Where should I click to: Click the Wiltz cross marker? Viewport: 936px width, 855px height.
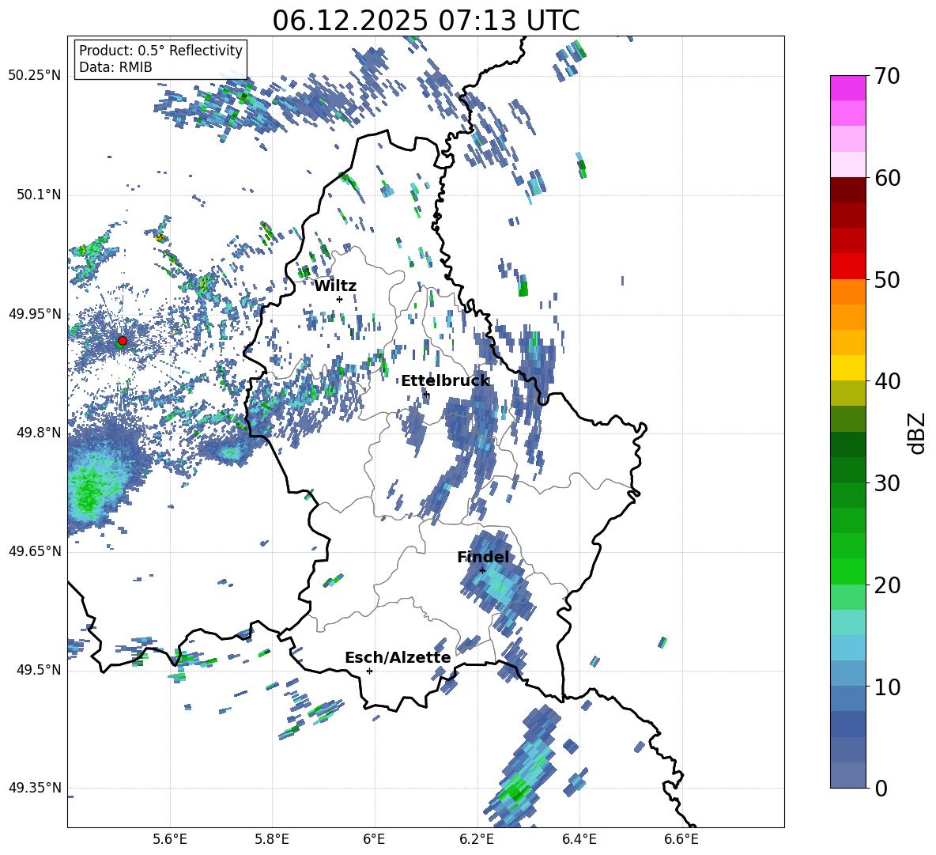340,299
